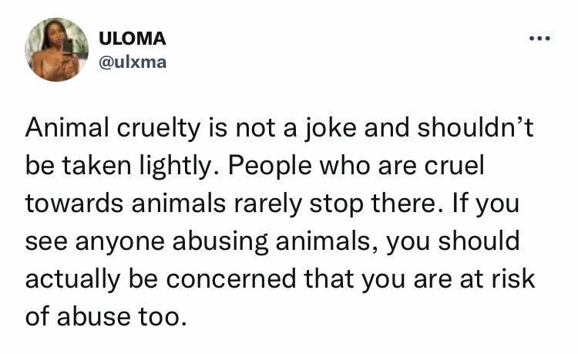Click the phrase "that you are"

point(391,278)
